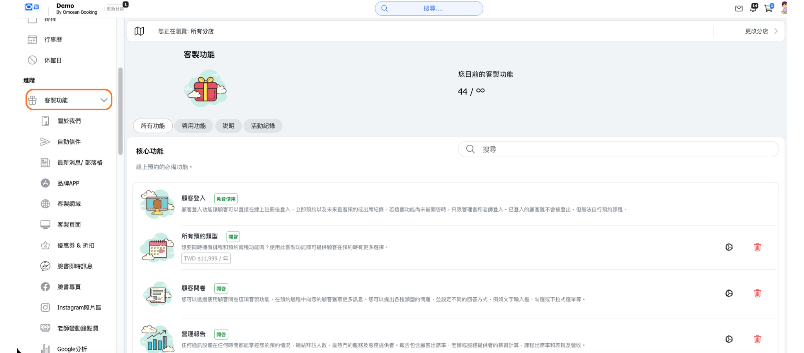Open 優惠券 & 折扣 in sidebar
804x353 pixels.
[x=75, y=246]
